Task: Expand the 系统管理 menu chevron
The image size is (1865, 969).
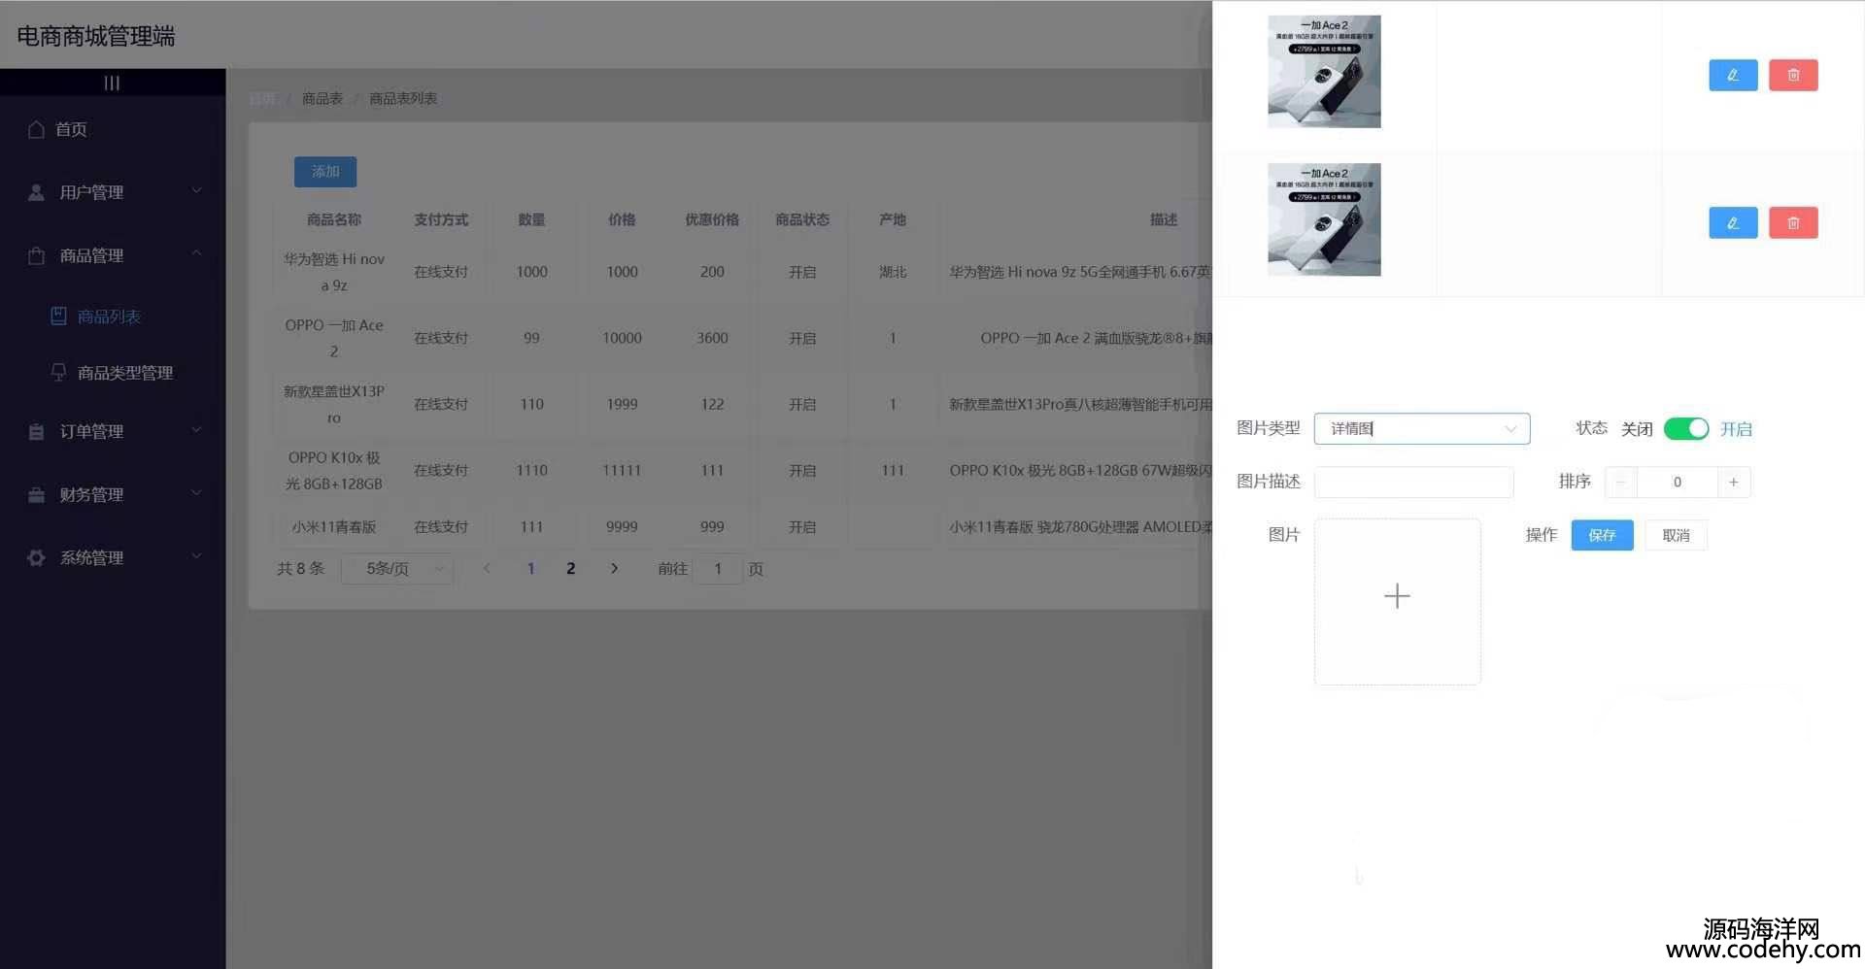Action: 196,555
